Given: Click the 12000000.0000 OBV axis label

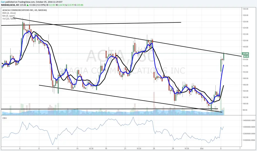Looking at the screenshot, I should (x=249, y=134).
